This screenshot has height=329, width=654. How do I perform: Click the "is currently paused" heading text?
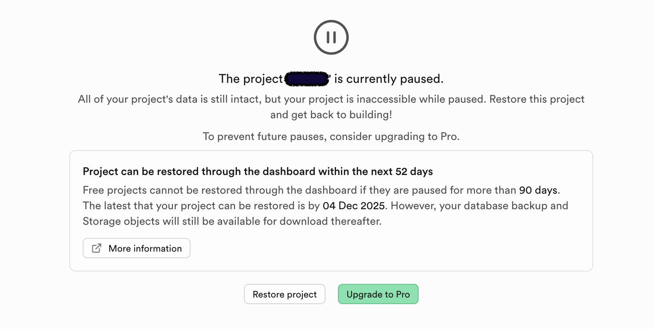(x=389, y=79)
